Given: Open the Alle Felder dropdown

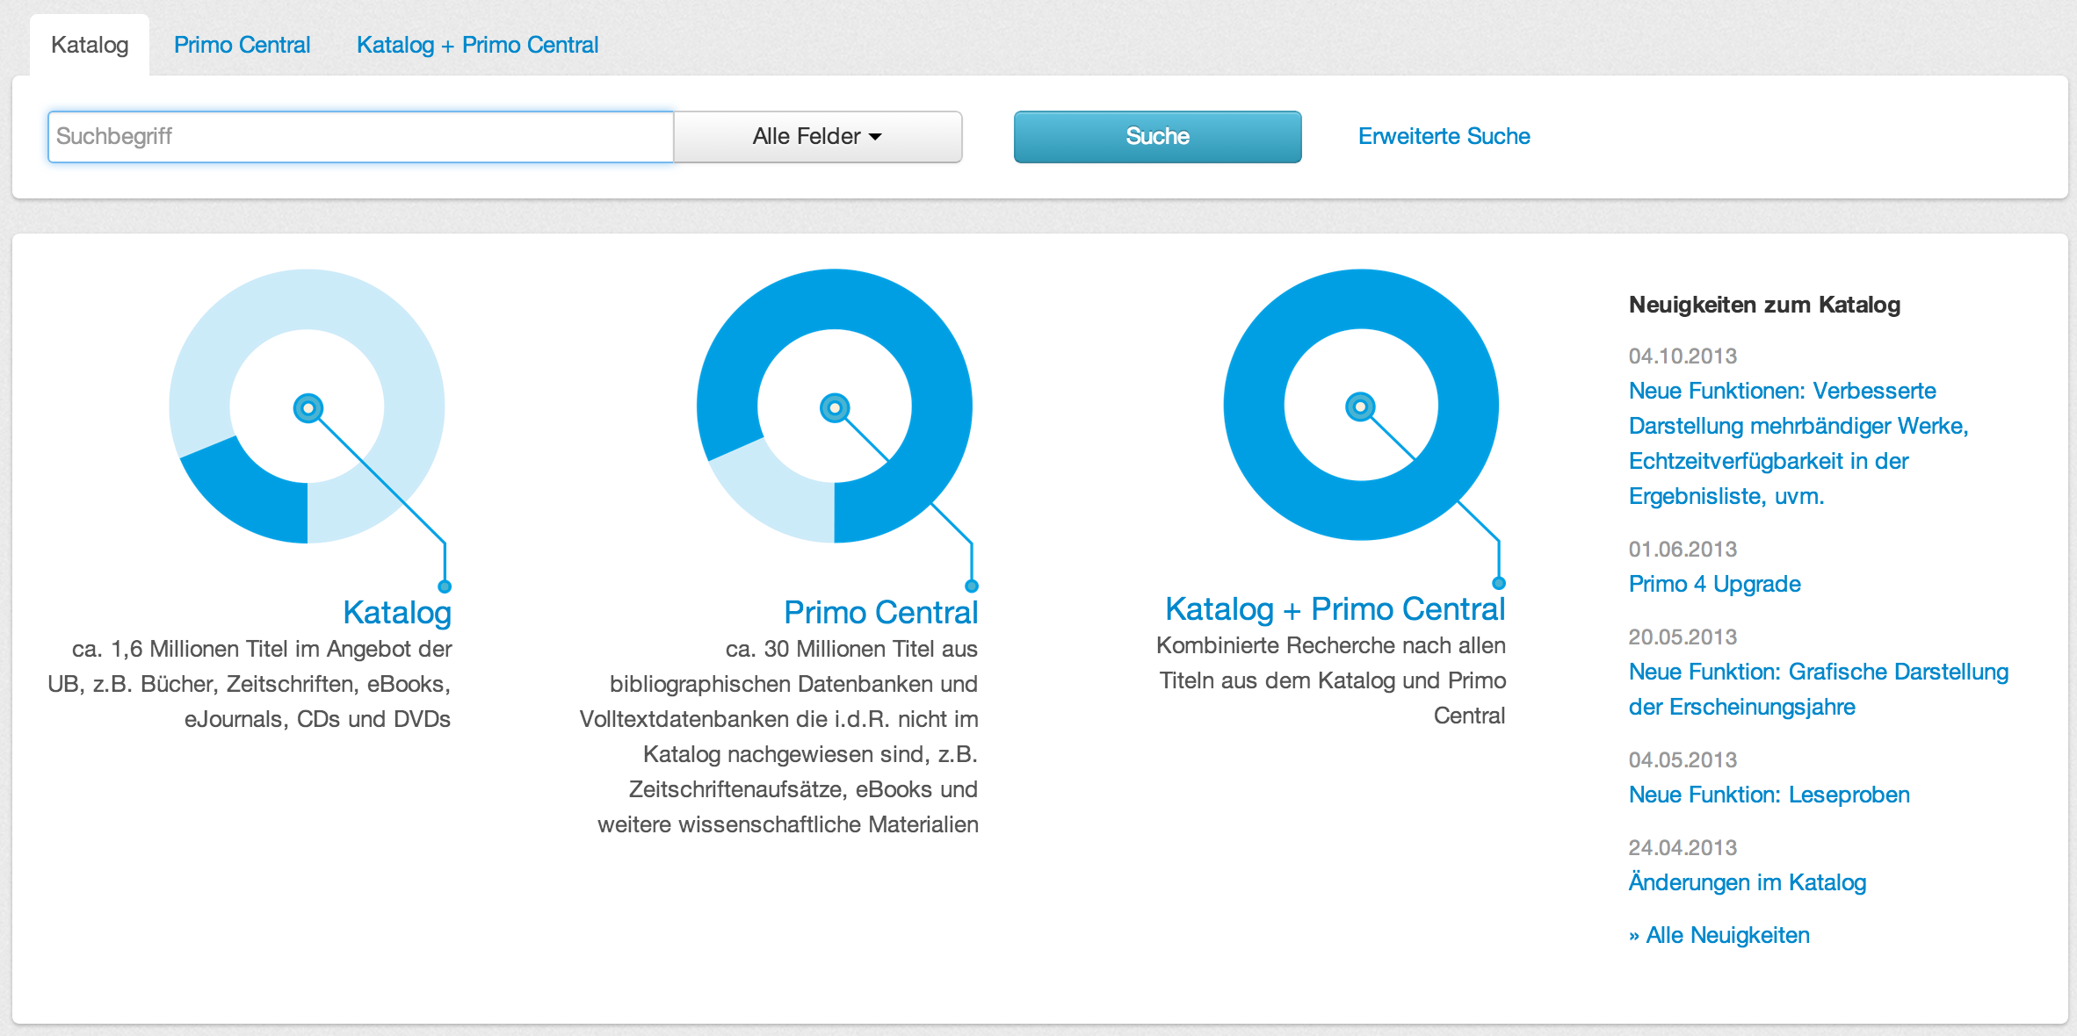Looking at the screenshot, I should pos(817,137).
